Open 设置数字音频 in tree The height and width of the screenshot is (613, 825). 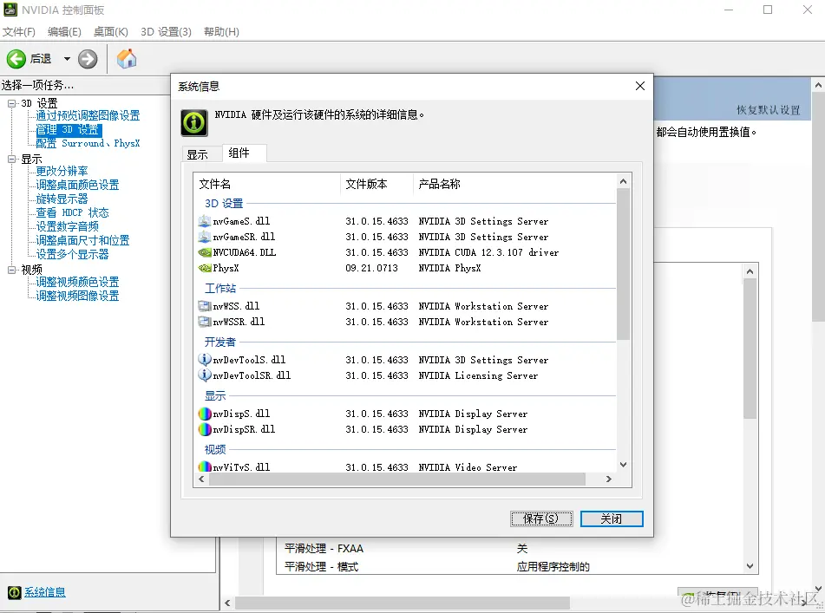click(67, 226)
